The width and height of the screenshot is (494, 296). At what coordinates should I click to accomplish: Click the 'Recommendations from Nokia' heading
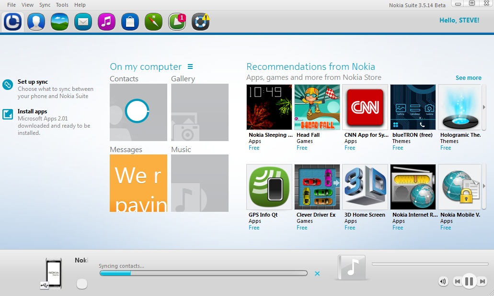pos(310,66)
